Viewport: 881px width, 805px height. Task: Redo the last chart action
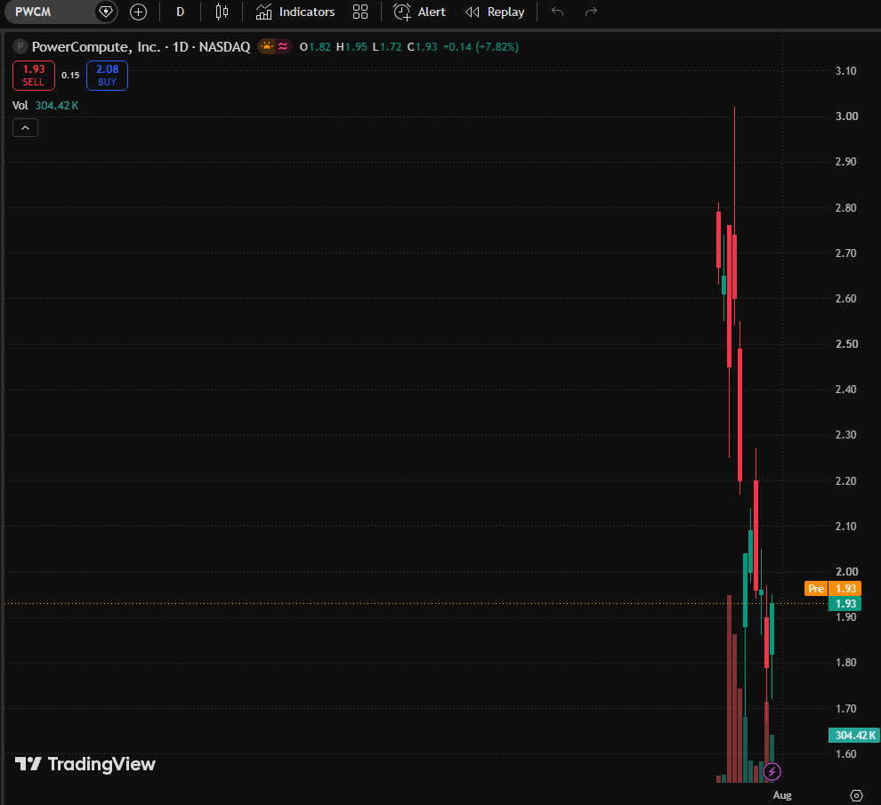591,12
